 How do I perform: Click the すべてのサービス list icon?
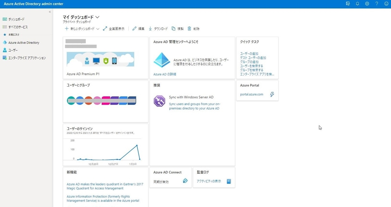click(5, 27)
